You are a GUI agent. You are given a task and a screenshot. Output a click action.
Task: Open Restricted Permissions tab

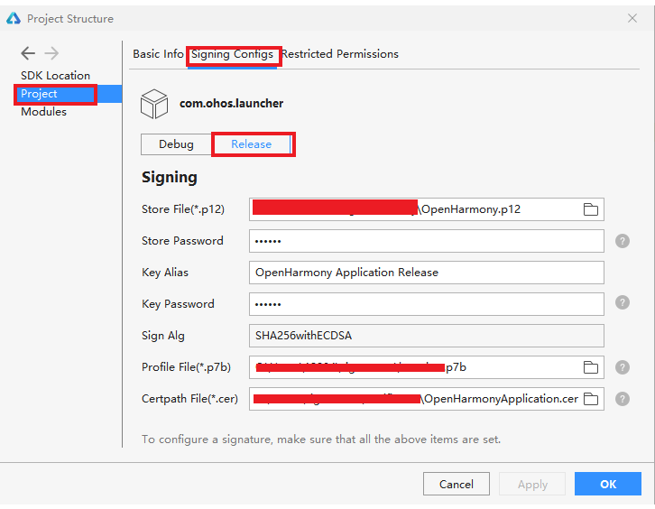tap(340, 54)
